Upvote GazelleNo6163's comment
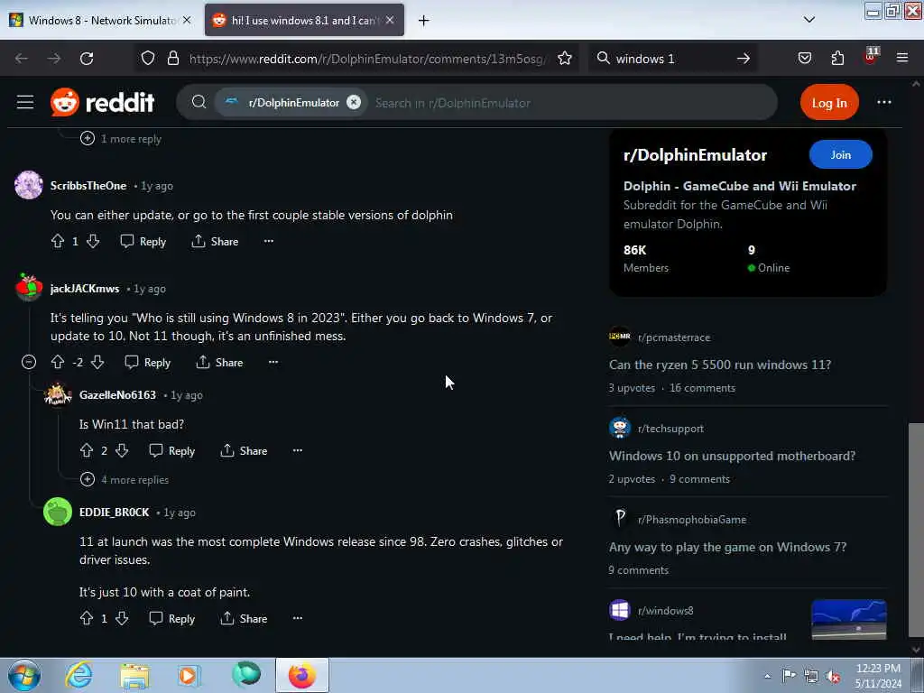924x693 pixels. [87, 450]
